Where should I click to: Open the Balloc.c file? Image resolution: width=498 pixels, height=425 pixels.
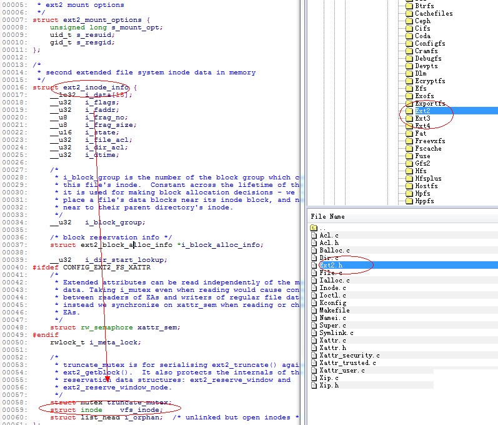click(x=334, y=250)
